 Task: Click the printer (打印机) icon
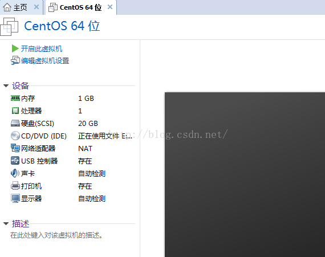click(x=15, y=186)
